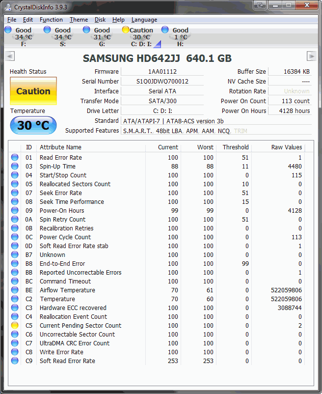The height and width of the screenshot is (394, 322).
Task: Click the grayed TRIM supported feature
Action: click(241, 131)
